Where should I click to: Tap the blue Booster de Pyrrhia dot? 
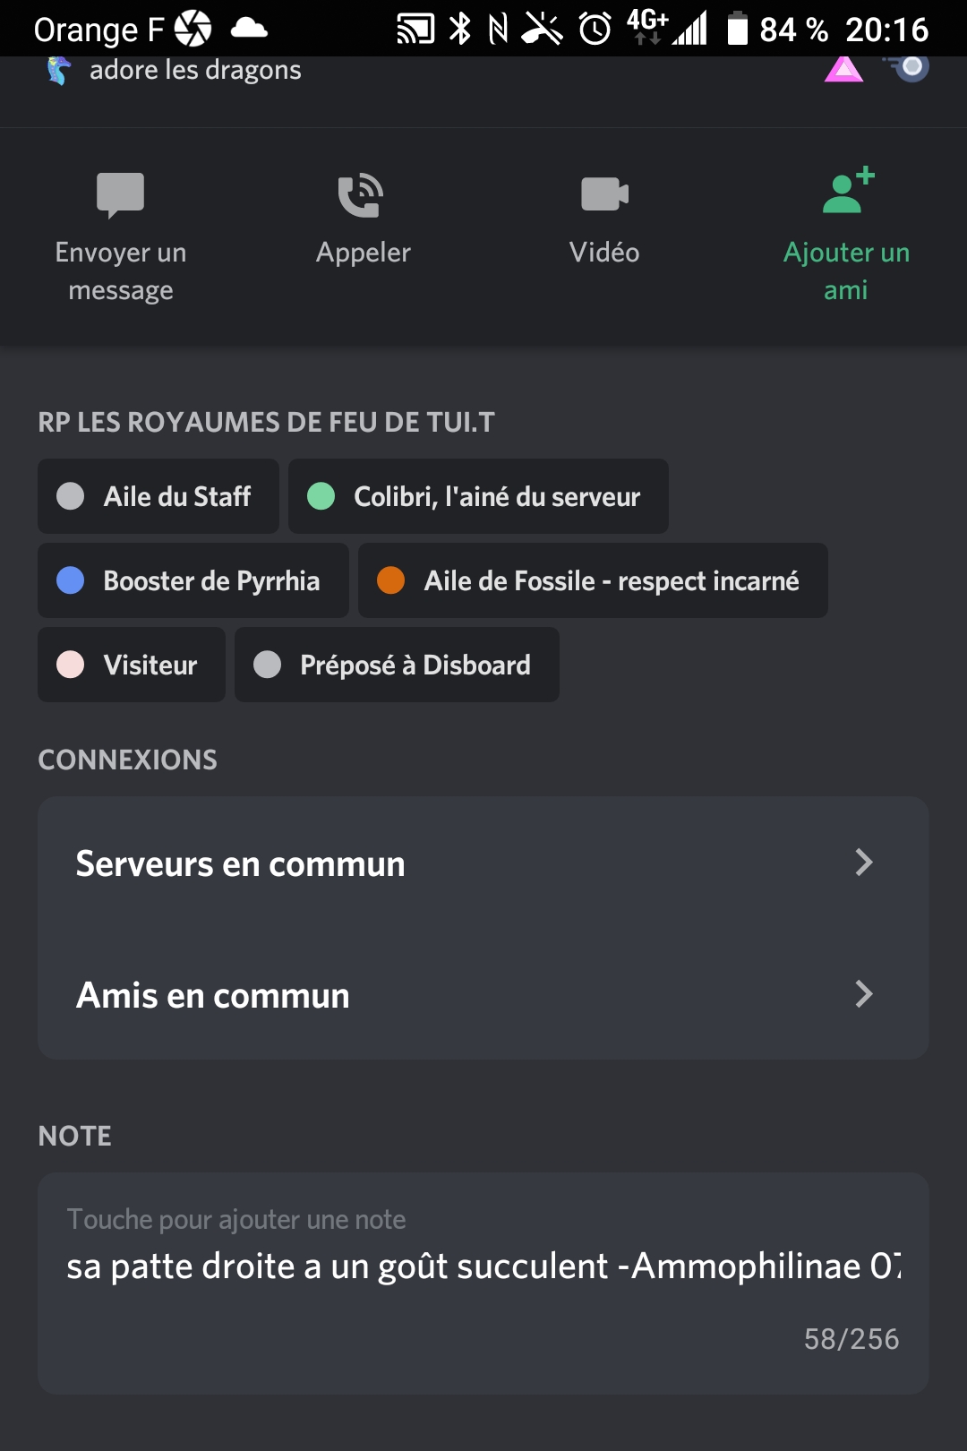pyautogui.click(x=71, y=580)
